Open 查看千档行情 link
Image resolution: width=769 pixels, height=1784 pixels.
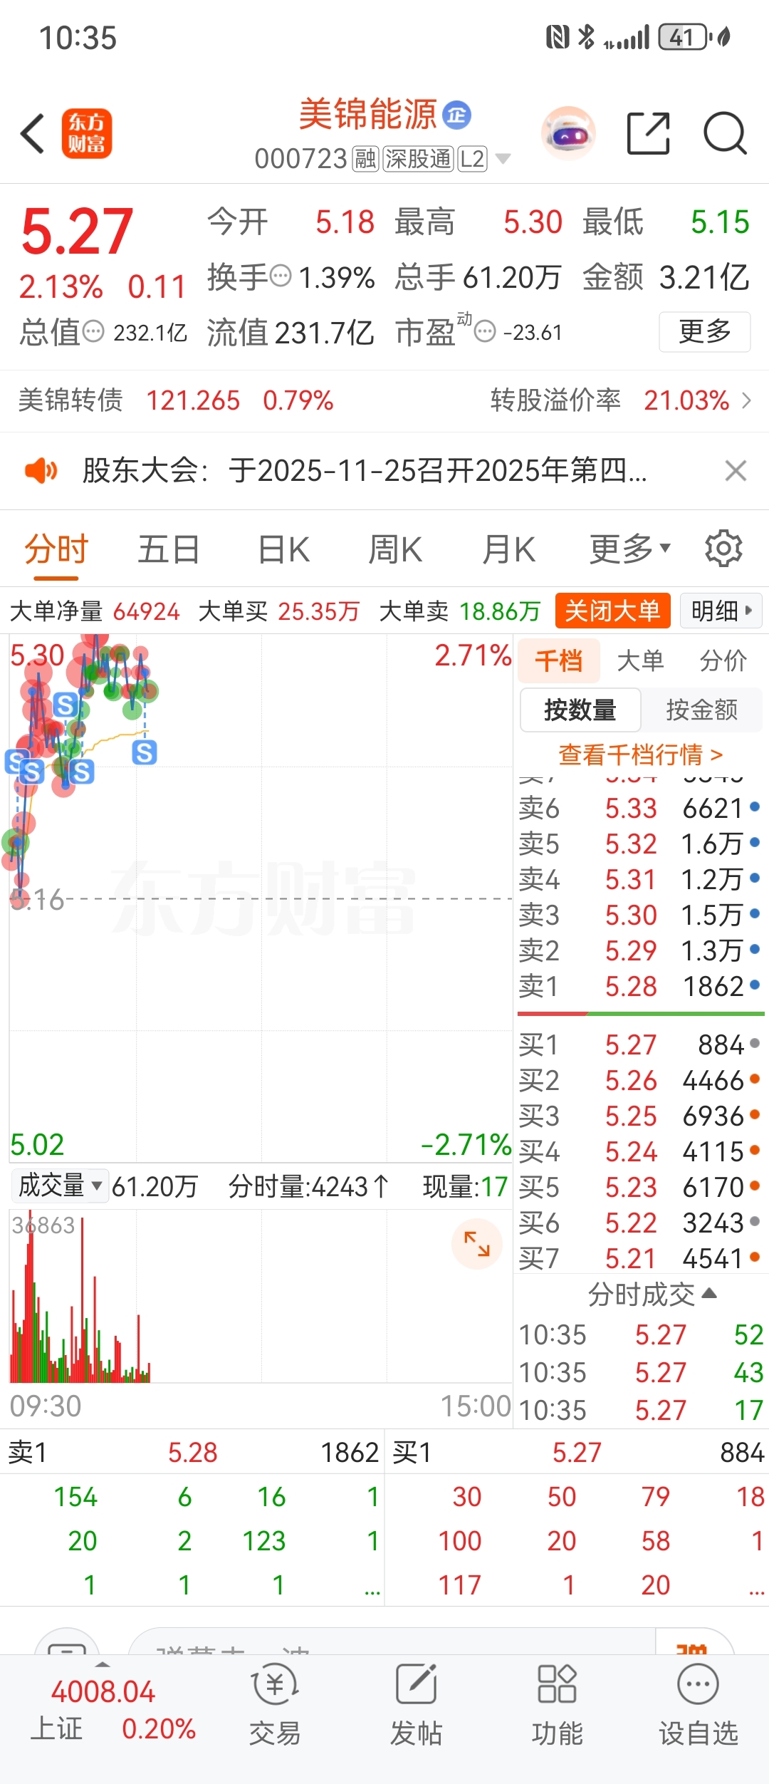point(641,754)
